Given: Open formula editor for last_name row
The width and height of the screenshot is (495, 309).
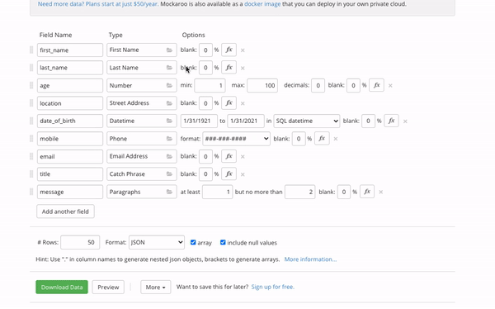Looking at the screenshot, I should [229, 68].
